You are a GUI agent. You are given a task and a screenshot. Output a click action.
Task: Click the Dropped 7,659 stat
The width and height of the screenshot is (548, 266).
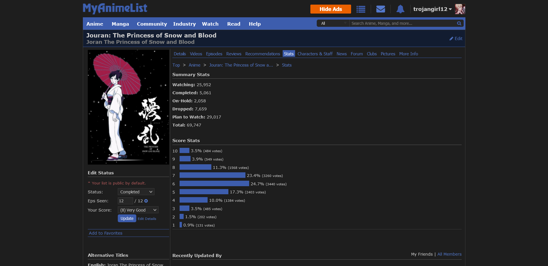189,109
